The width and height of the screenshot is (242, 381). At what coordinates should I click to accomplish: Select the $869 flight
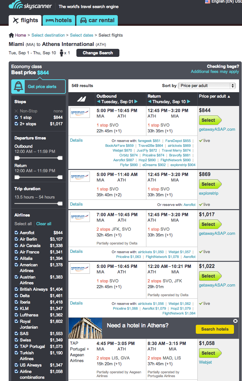[x=210, y=184]
